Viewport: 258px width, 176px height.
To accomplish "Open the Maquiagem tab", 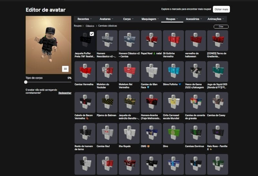I will pyautogui.click(x=150, y=19).
